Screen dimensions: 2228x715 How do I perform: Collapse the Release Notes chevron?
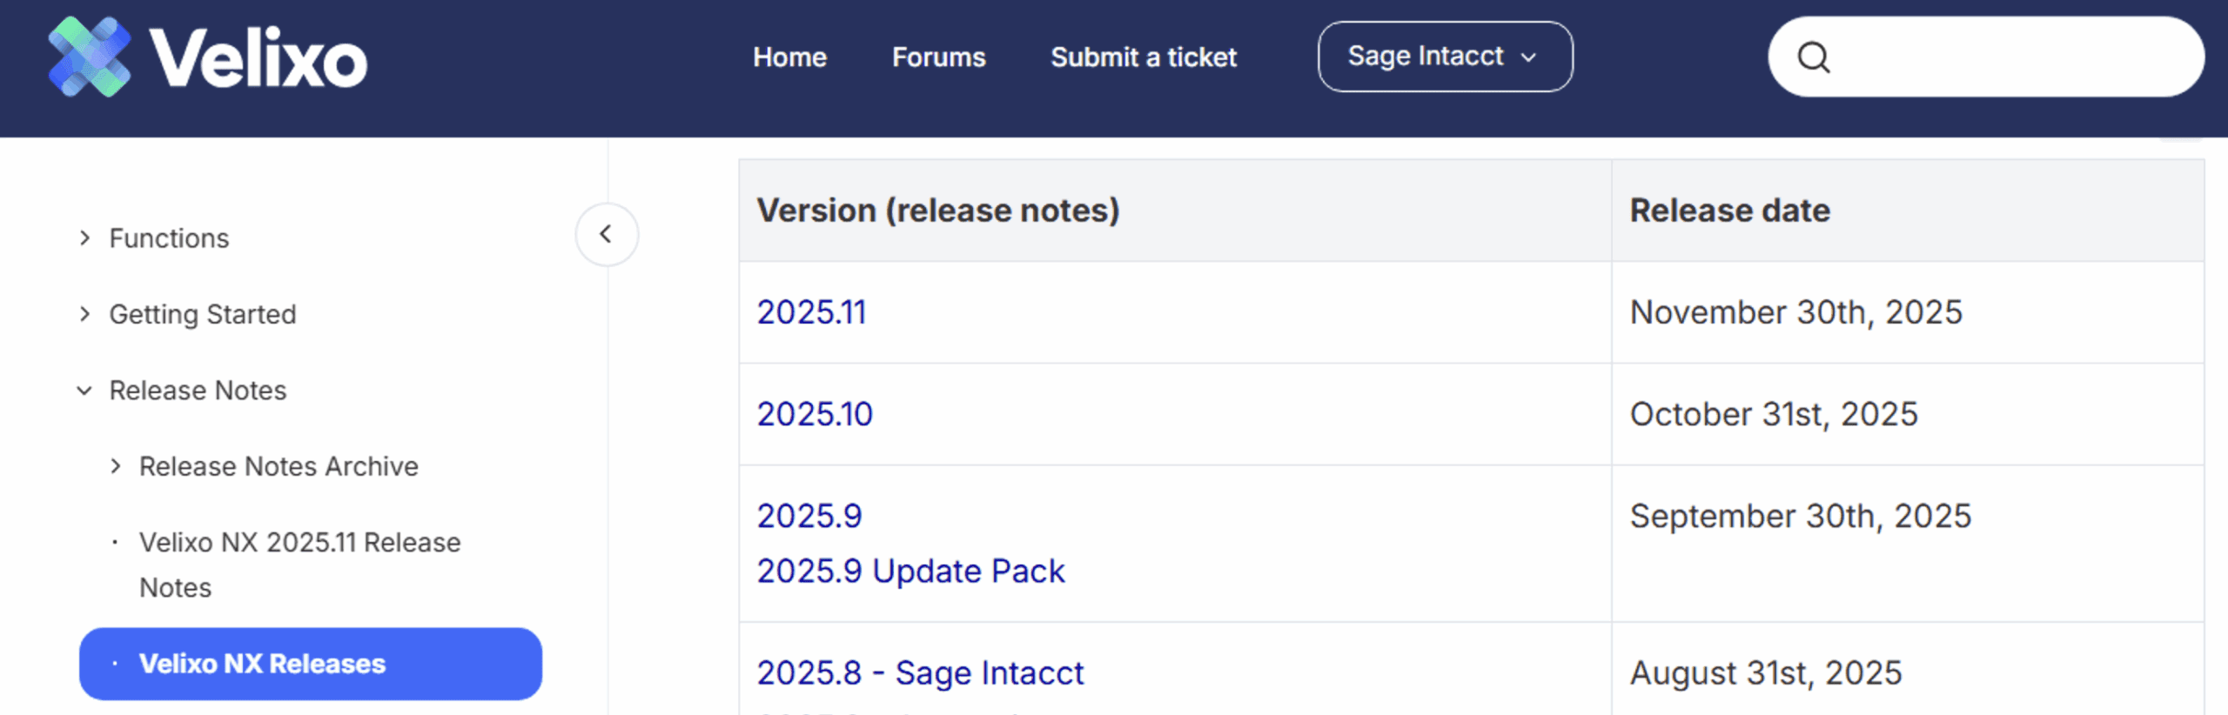(x=84, y=390)
